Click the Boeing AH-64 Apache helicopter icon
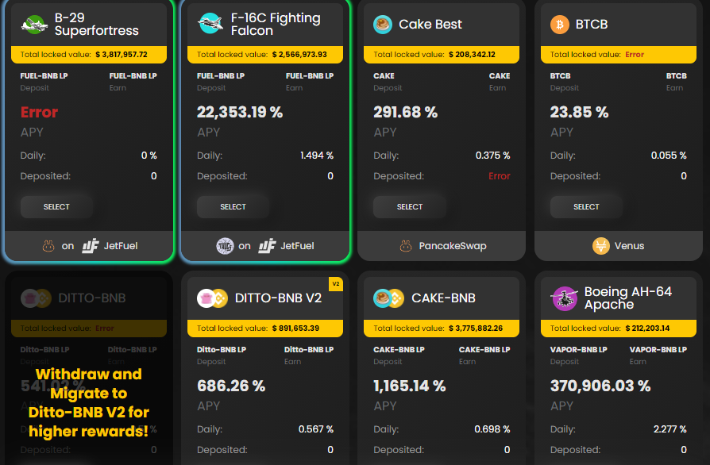Viewport: 710px width, 465px height. tap(565, 298)
